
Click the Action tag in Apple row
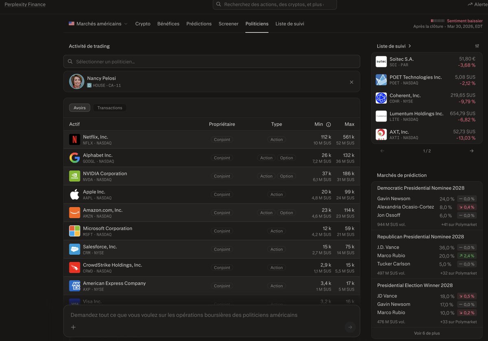(277, 195)
